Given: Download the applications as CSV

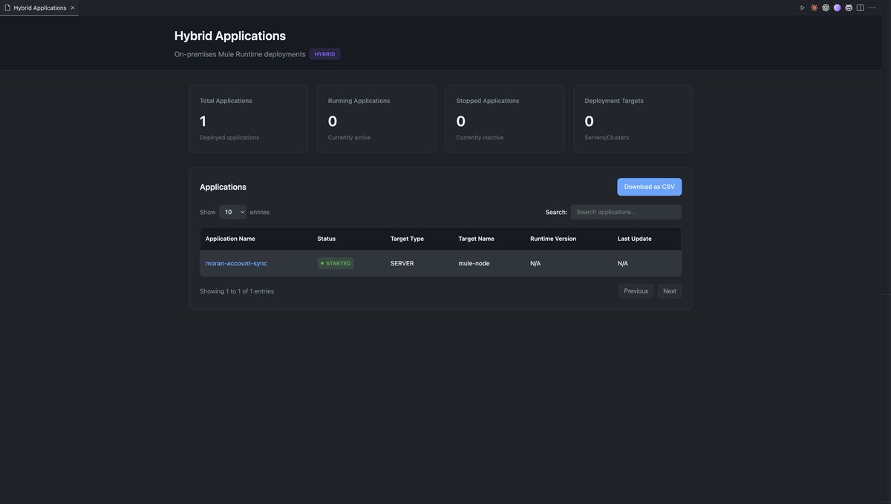Looking at the screenshot, I should (650, 187).
